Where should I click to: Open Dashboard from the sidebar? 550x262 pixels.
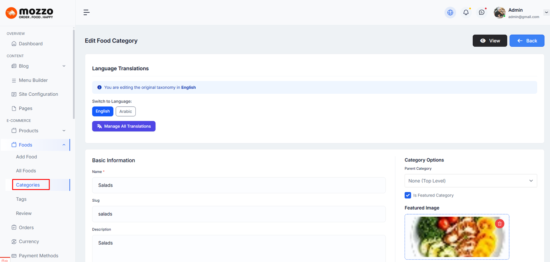pyautogui.click(x=31, y=44)
